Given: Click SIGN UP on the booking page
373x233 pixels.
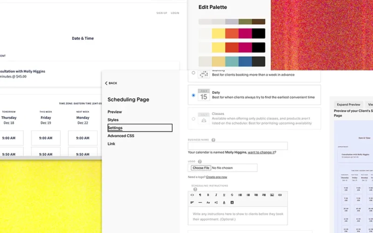Looking at the screenshot, I should coord(162,13).
